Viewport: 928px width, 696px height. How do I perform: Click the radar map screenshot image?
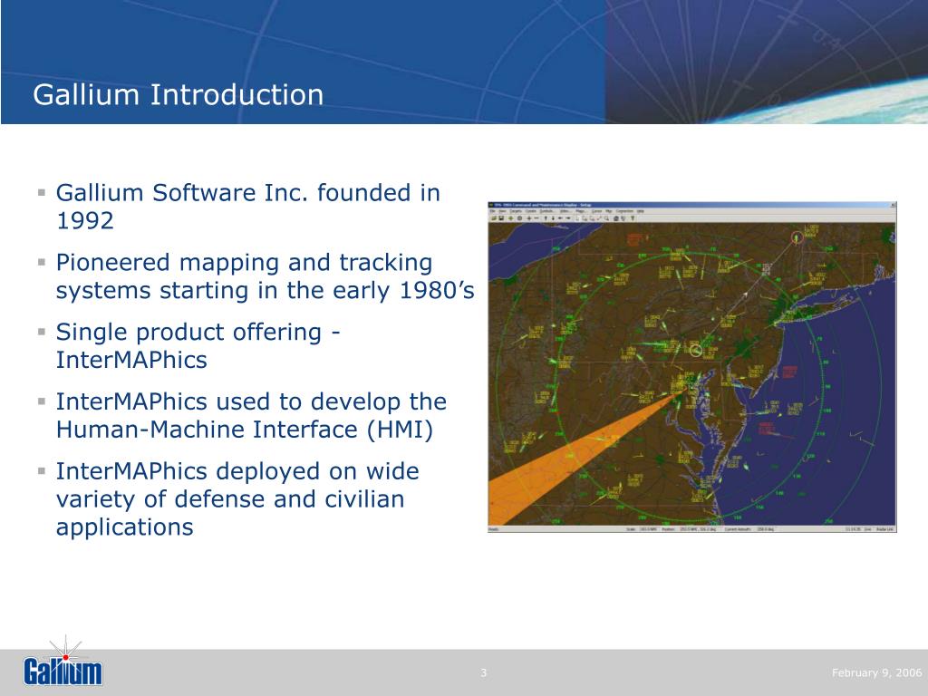(x=691, y=367)
